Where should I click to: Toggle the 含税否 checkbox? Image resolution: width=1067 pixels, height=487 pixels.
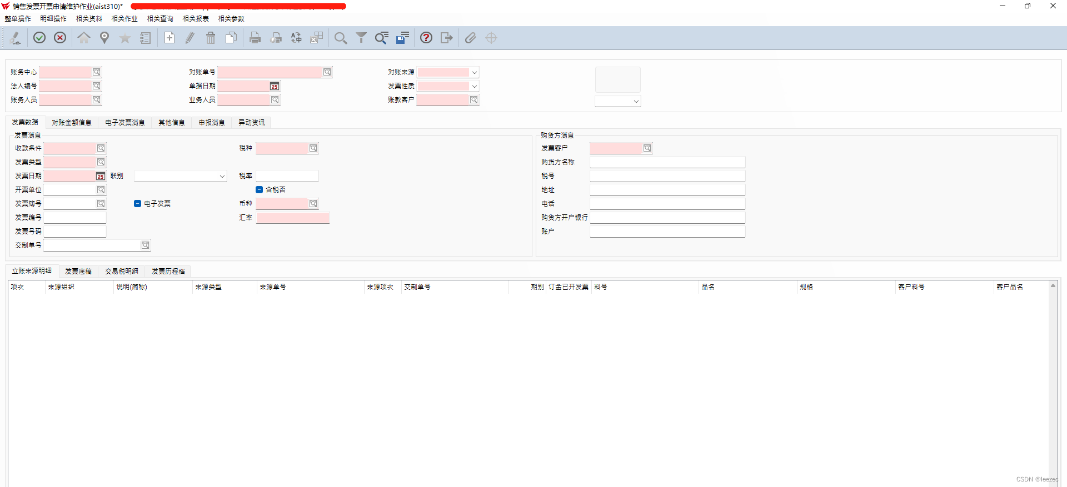click(x=259, y=190)
